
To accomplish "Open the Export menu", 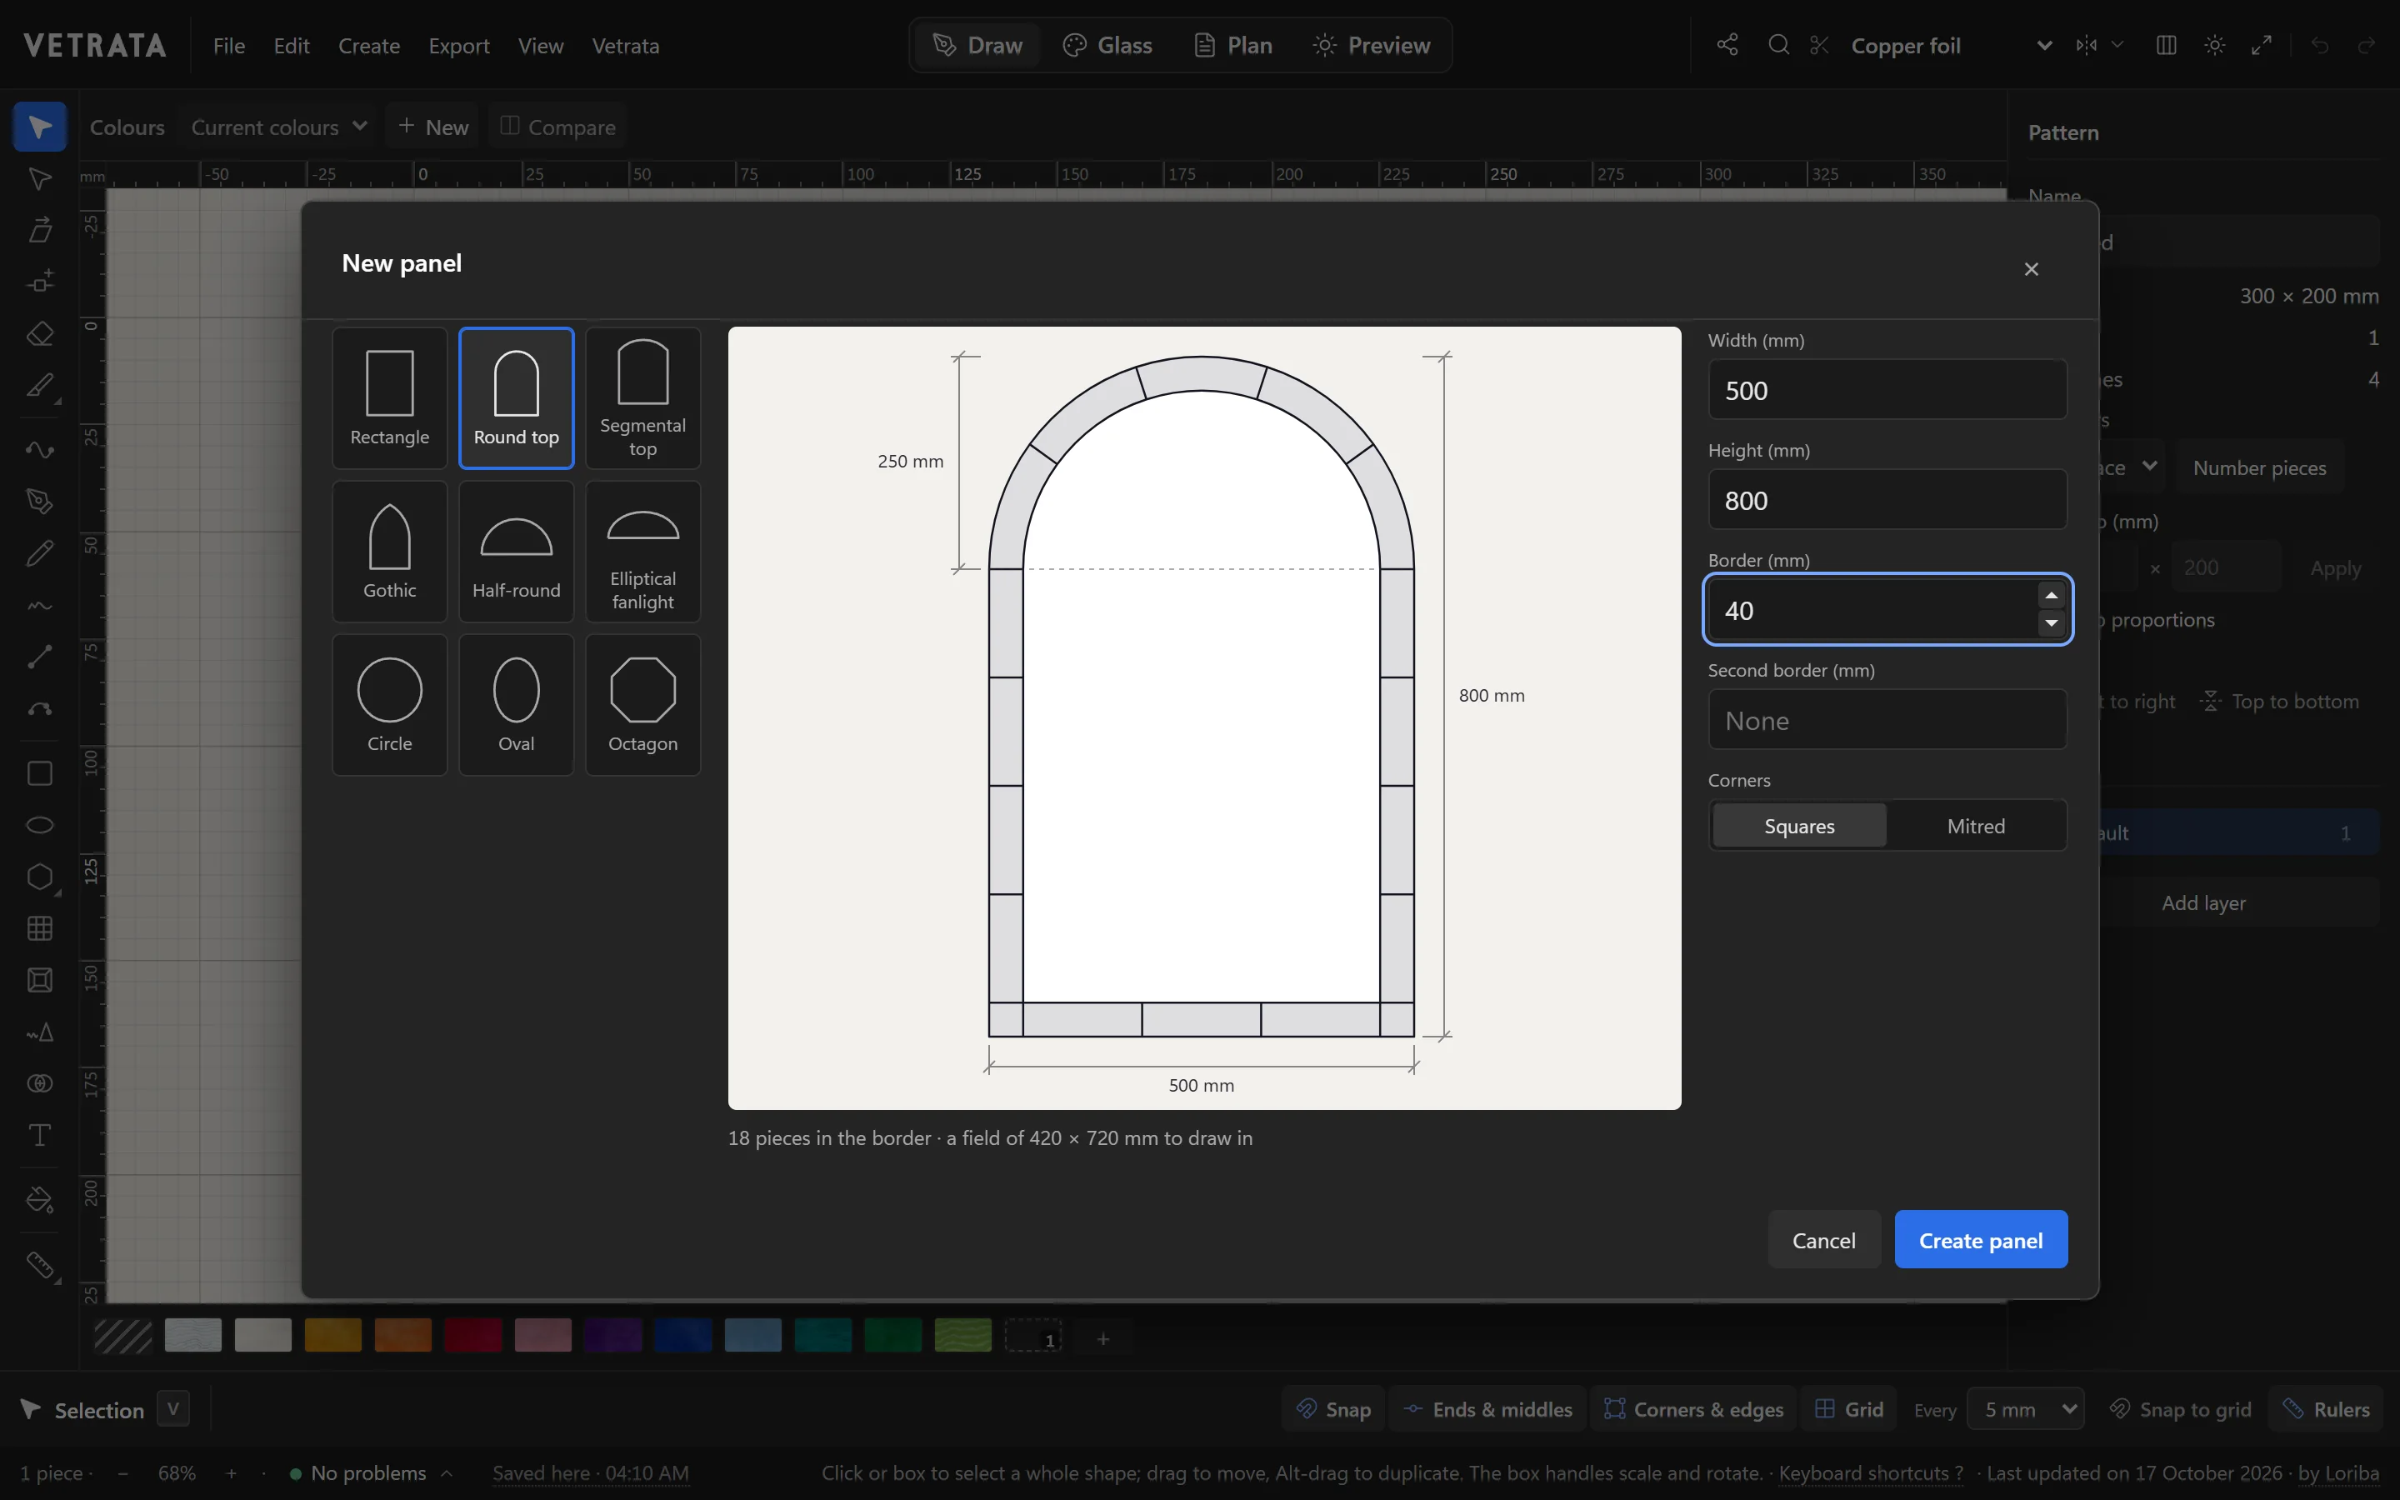I will [459, 46].
